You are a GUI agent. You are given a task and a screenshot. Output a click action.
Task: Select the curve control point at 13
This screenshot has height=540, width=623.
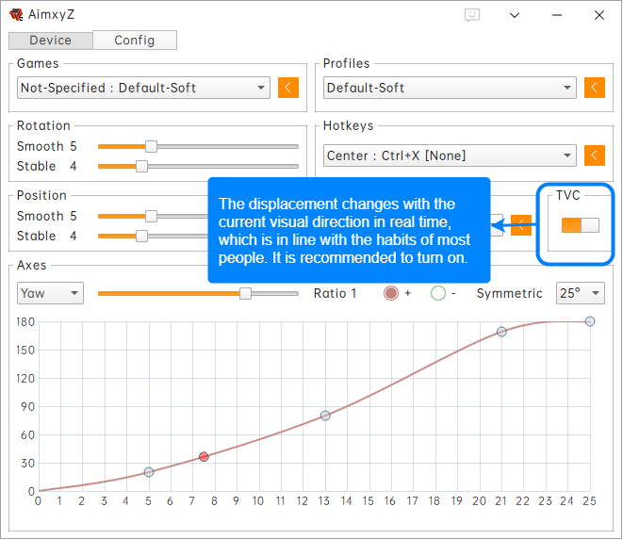(325, 416)
